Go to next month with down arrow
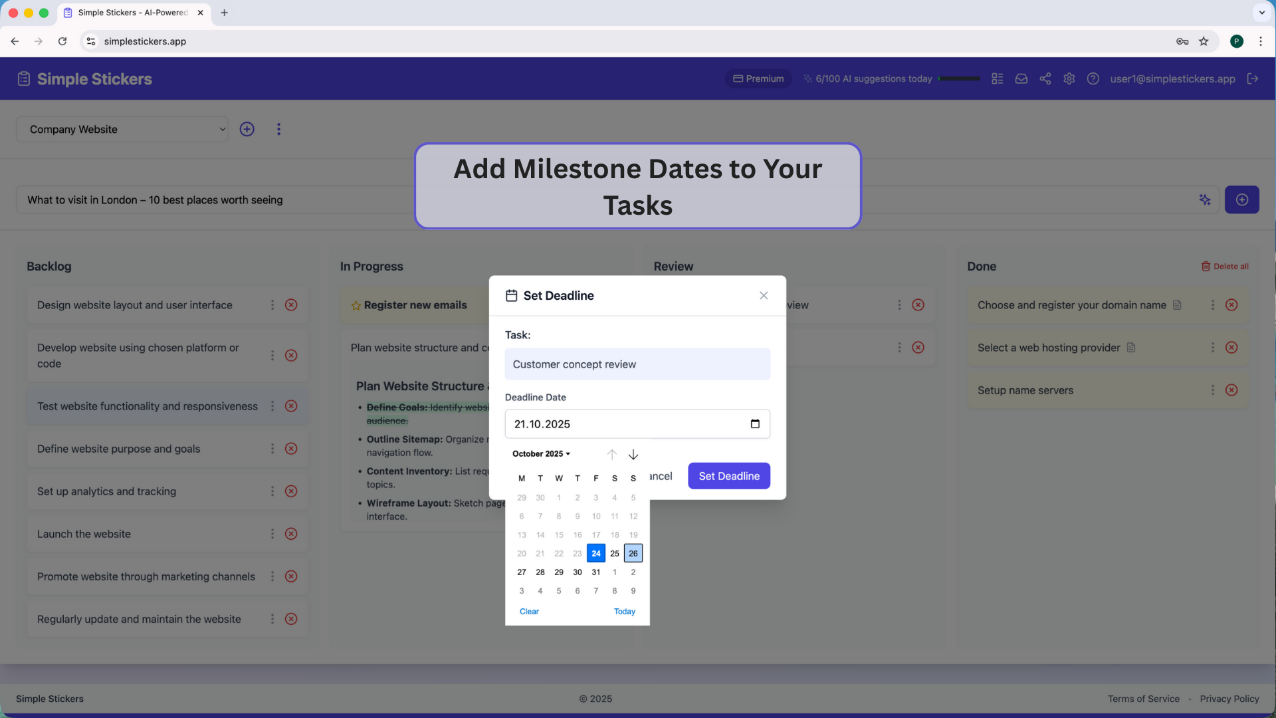This screenshot has width=1276, height=718. (633, 455)
